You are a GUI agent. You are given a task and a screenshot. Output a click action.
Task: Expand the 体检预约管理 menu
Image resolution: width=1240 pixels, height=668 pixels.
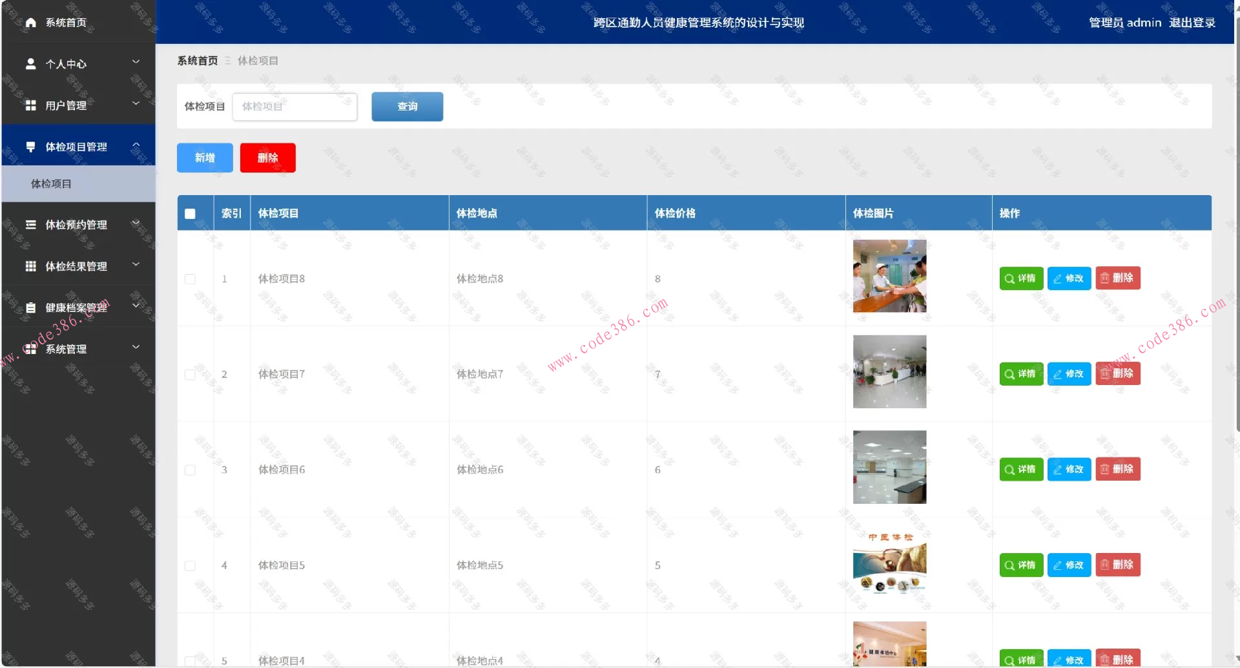pyautogui.click(x=136, y=223)
